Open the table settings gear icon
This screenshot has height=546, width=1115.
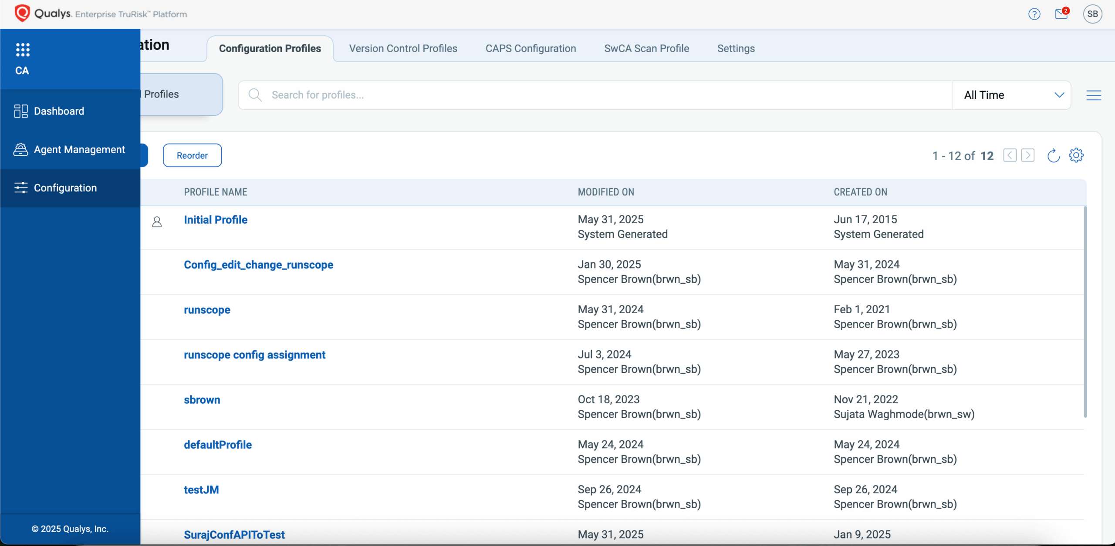1076,155
